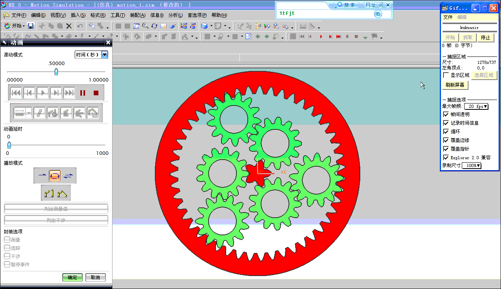501x289 pixels.
Task: Click the undo arrow icon
Action: pyautogui.click(x=80, y=26)
